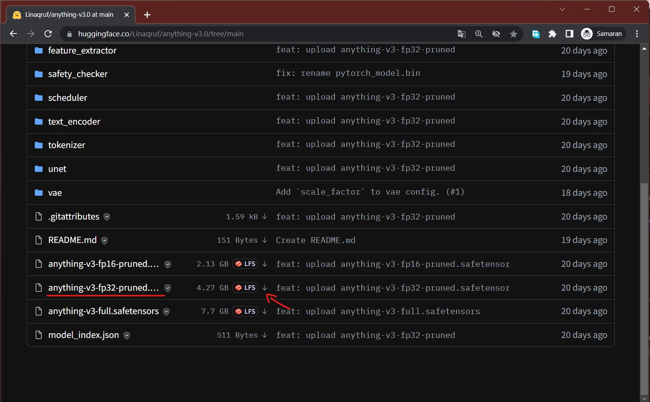650x402 pixels.
Task: Click the '19 days ago' timestamp on safety_checker row
Action: [x=584, y=74]
